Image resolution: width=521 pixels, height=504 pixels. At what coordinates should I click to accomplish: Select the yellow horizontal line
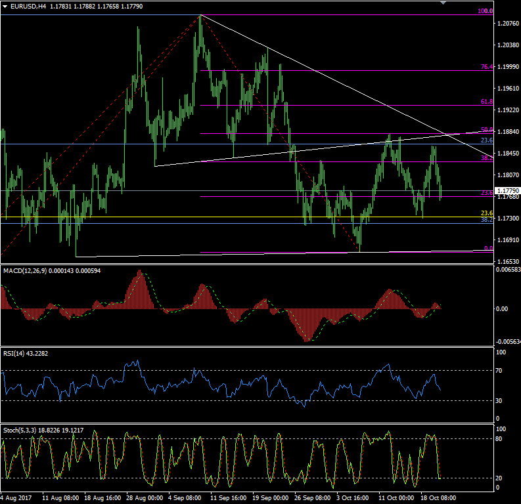263,217
